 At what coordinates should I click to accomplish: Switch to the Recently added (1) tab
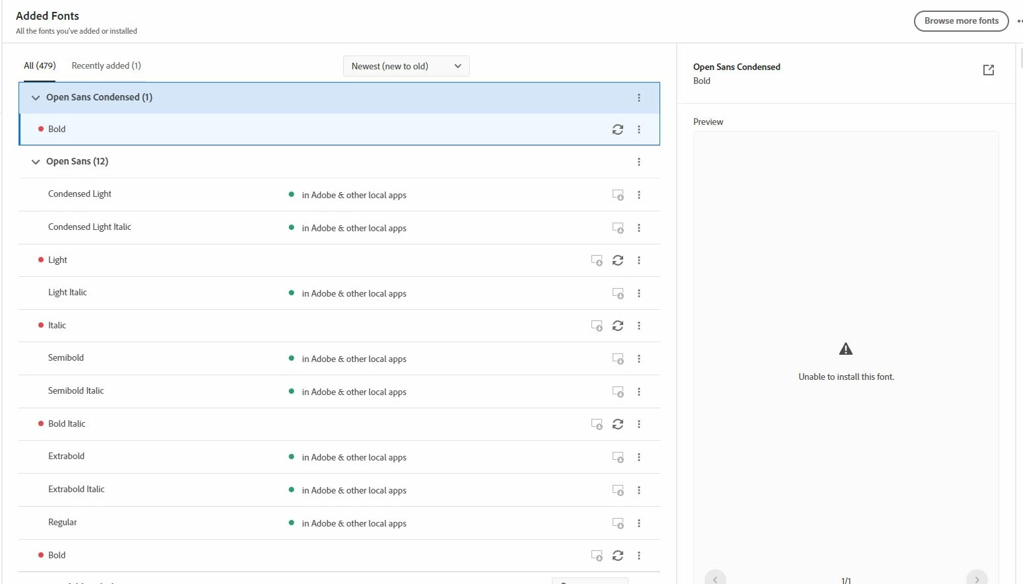(106, 65)
